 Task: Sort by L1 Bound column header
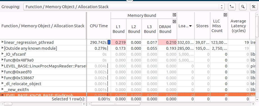[x=119, y=29]
